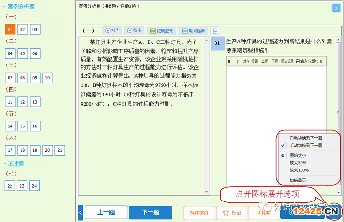Click the bold B icon in answer editor
Screen dimensions: 344x222
coord(229,61)
